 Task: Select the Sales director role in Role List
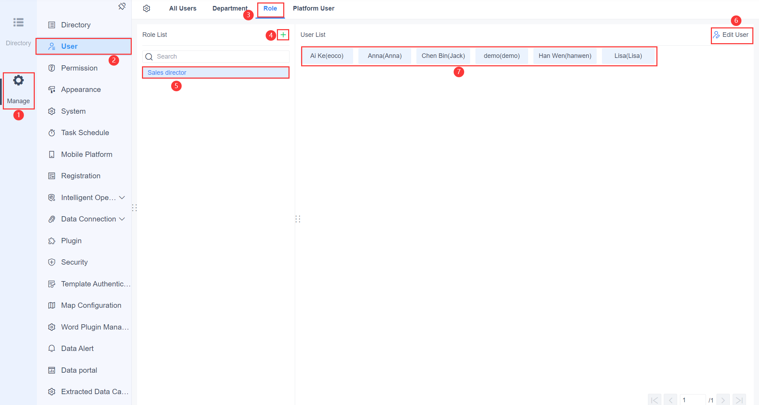[167, 72]
